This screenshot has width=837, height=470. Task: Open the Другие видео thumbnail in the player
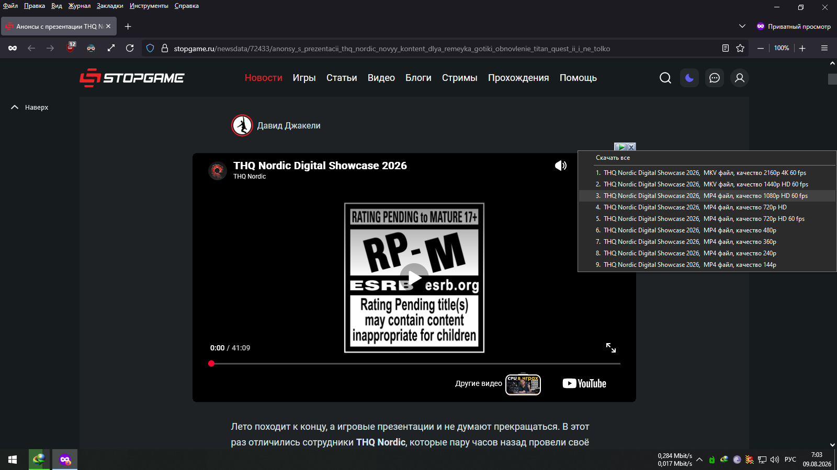(x=523, y=385)
